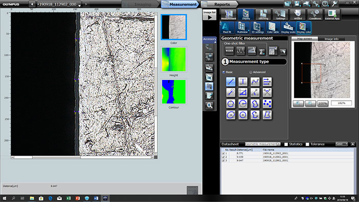Select the Basic measurement type radio
359x202 pixels.
point(224,72)
